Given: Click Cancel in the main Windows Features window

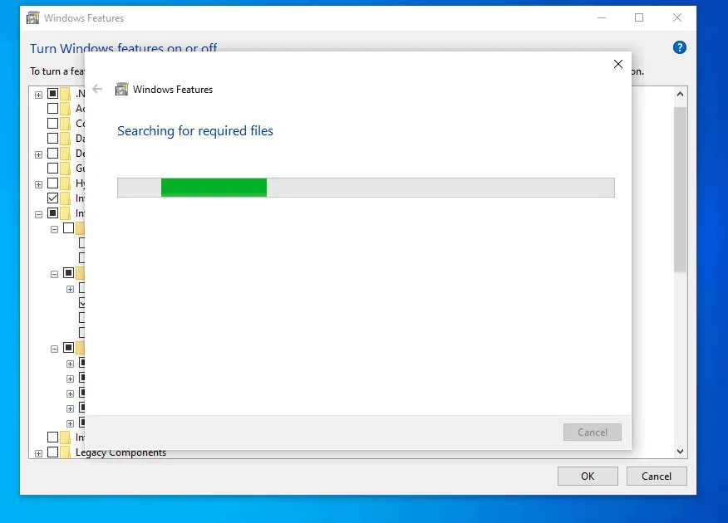Looking at the screenshot, I should [657, 477].
